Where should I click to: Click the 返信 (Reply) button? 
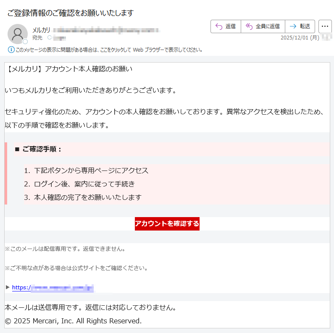click(x=225, y=26)
